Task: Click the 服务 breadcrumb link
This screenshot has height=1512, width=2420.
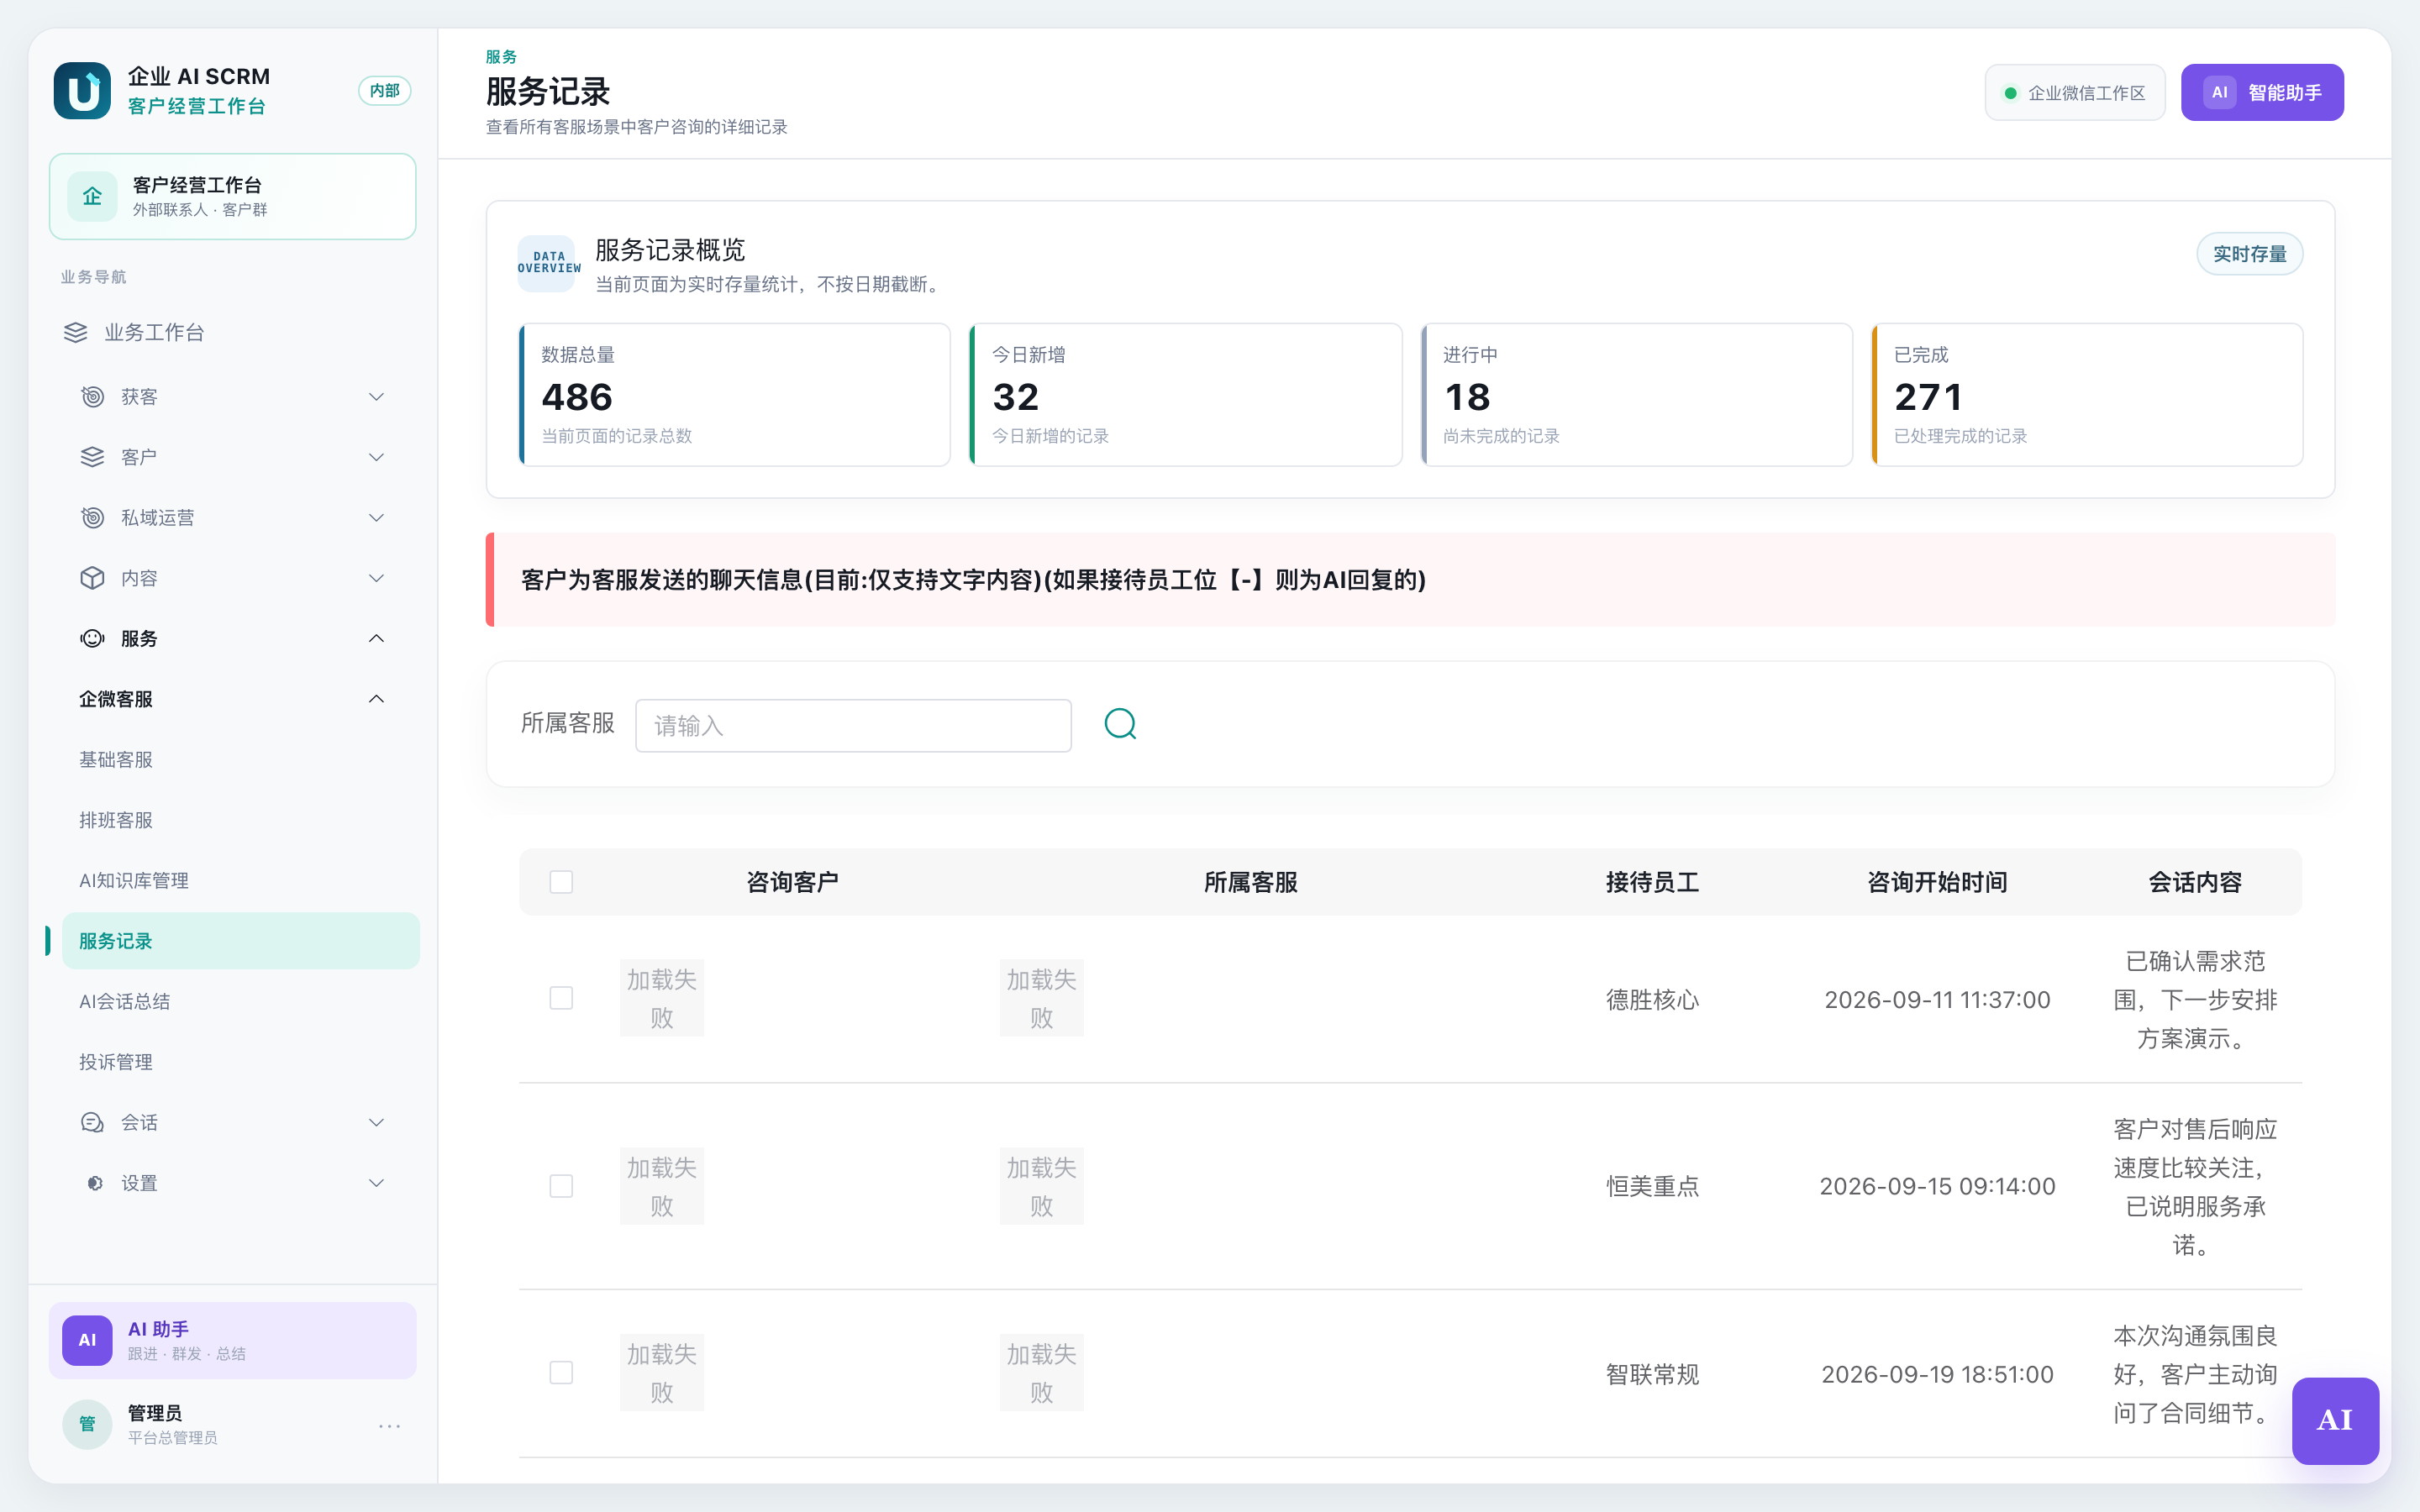Action: pyautogui.click(x=501, y=57)
